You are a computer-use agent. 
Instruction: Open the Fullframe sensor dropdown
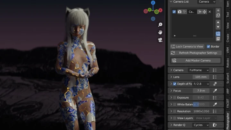pos(199,70)
